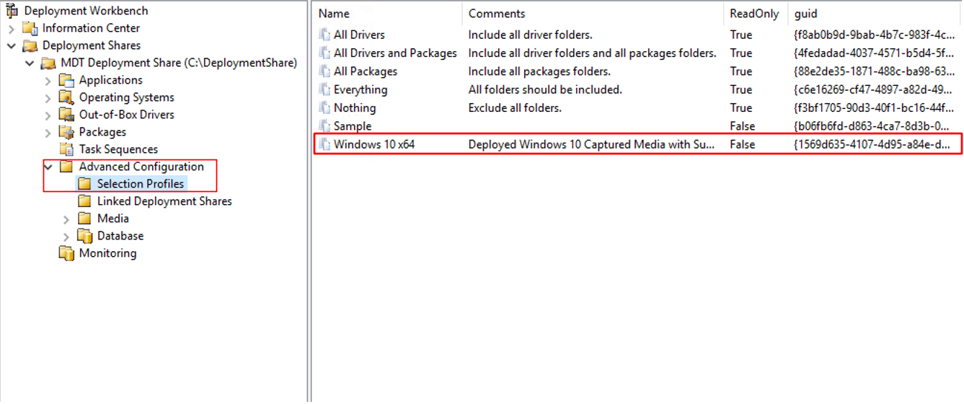Viewport: 964px width, 404px height.
Task: Select Linked Deployment Shares in tree
Action: tap(164, 201)
